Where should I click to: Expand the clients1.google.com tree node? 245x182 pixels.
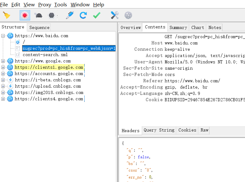coord(3,68)
